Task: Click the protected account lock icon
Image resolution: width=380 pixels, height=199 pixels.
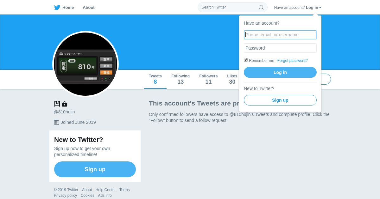Action: [x=65, y=104]
